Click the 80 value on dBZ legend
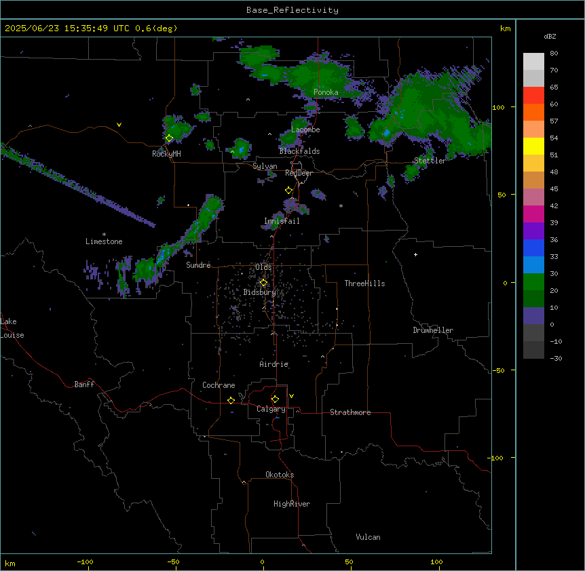This screenshot has height=571, width=585. 554,54
